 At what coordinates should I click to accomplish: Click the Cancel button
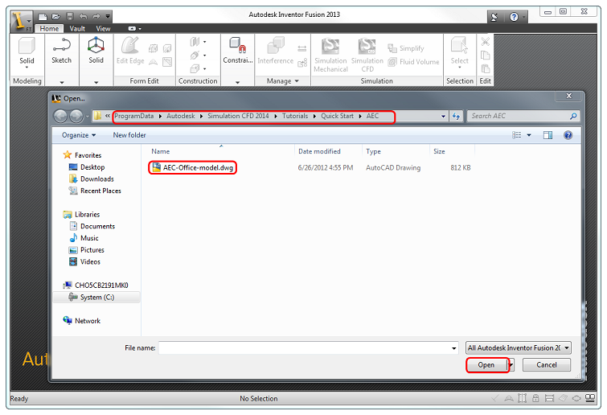[x=546, y=365]
